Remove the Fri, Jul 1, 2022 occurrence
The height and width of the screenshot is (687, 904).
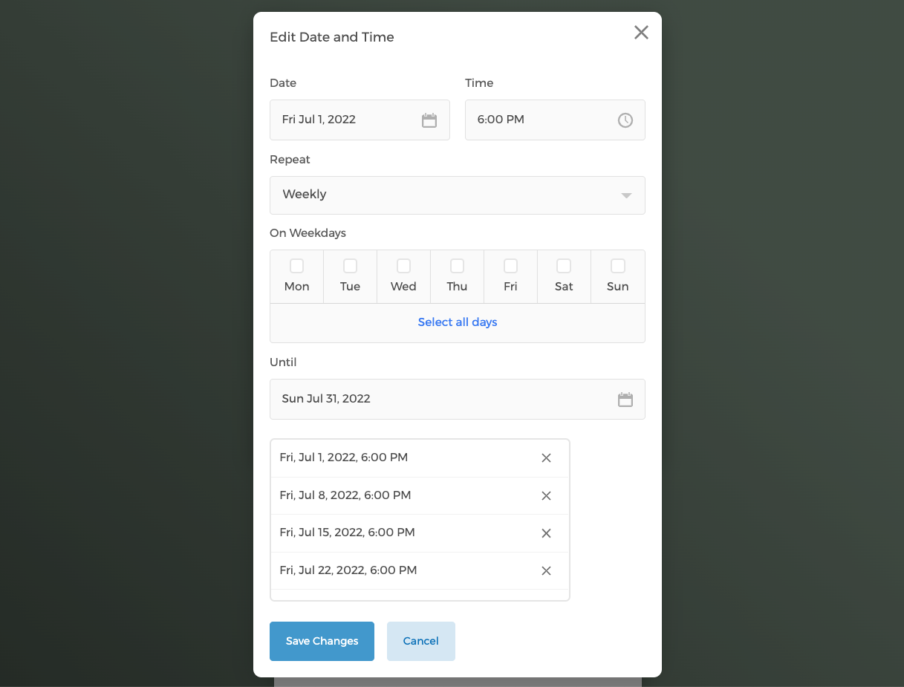point(546,458)
